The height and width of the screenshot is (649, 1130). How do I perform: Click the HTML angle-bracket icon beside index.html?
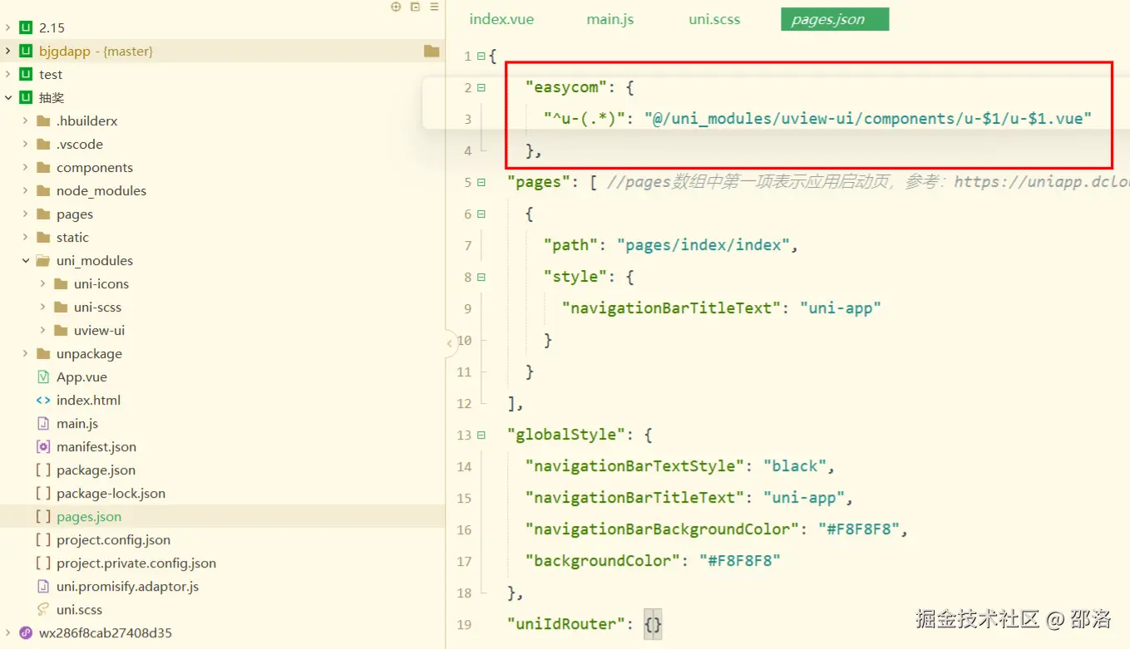[43, 400]
